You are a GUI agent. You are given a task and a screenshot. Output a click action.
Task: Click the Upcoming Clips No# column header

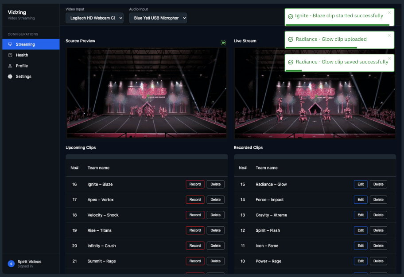click(x=74, y=168)
